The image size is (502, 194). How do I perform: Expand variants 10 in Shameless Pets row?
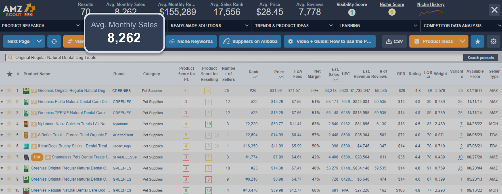pos(460,157)
